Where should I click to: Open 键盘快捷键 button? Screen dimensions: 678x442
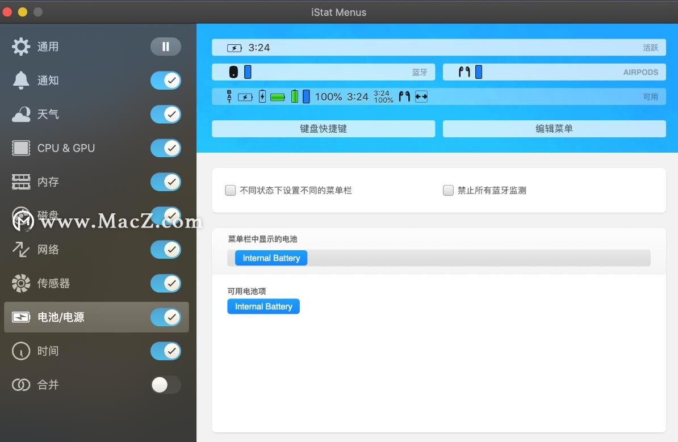click(x=324, y=129)
